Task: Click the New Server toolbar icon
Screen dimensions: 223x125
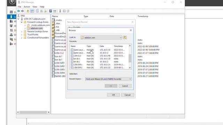Action: point(60,11)
